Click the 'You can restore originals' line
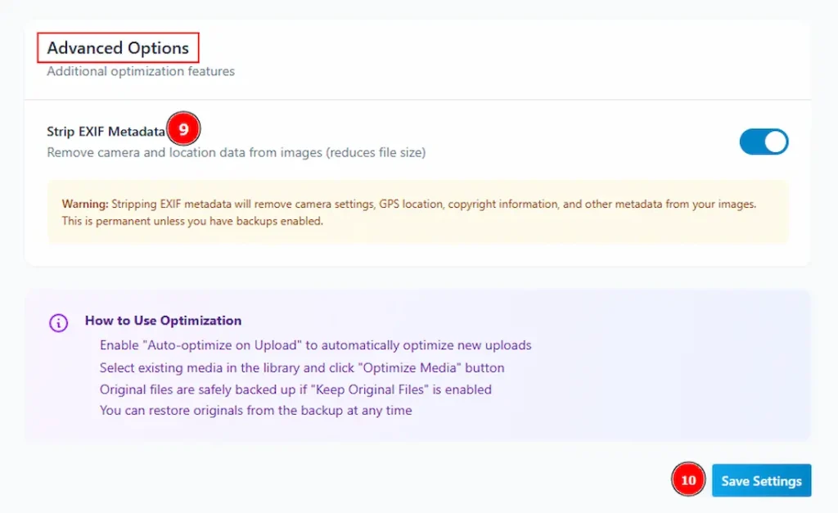838x513 pixels. [x=255, y=411]
